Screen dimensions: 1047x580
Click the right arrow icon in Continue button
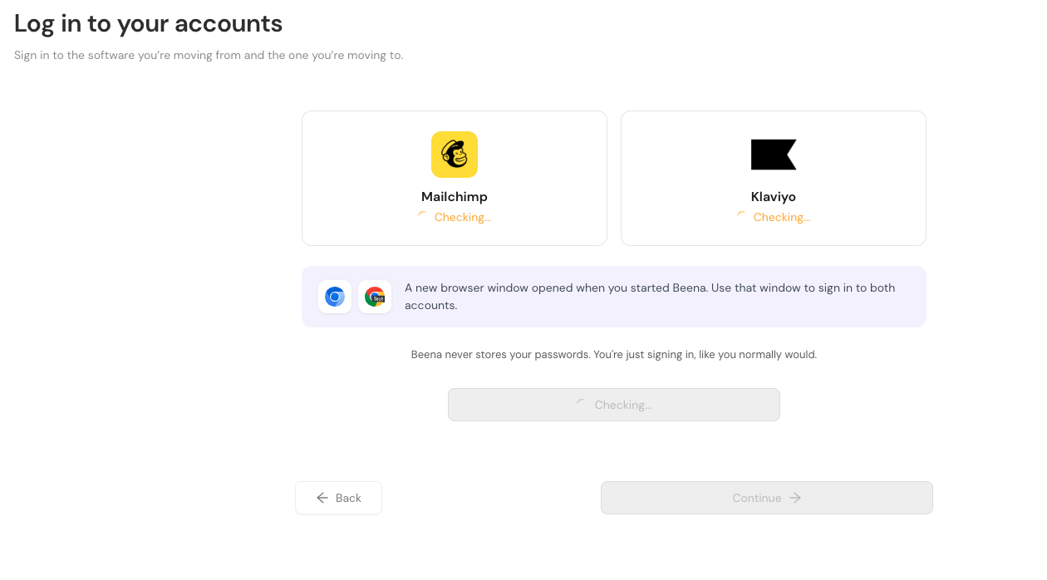[x=794, y=498]
